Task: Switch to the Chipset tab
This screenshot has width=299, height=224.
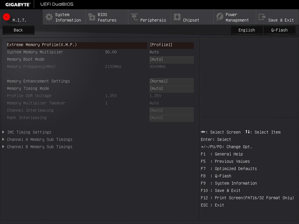Action: [x=191, y=20]
